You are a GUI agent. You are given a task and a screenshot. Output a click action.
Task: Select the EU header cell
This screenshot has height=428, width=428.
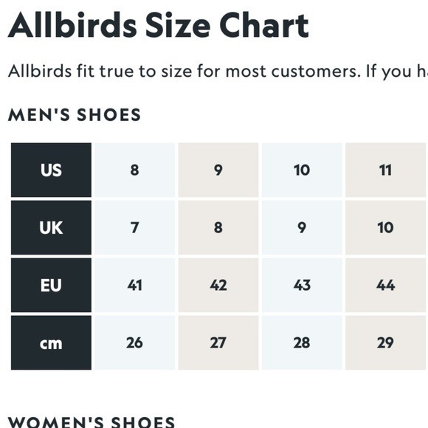click(51, 285)
